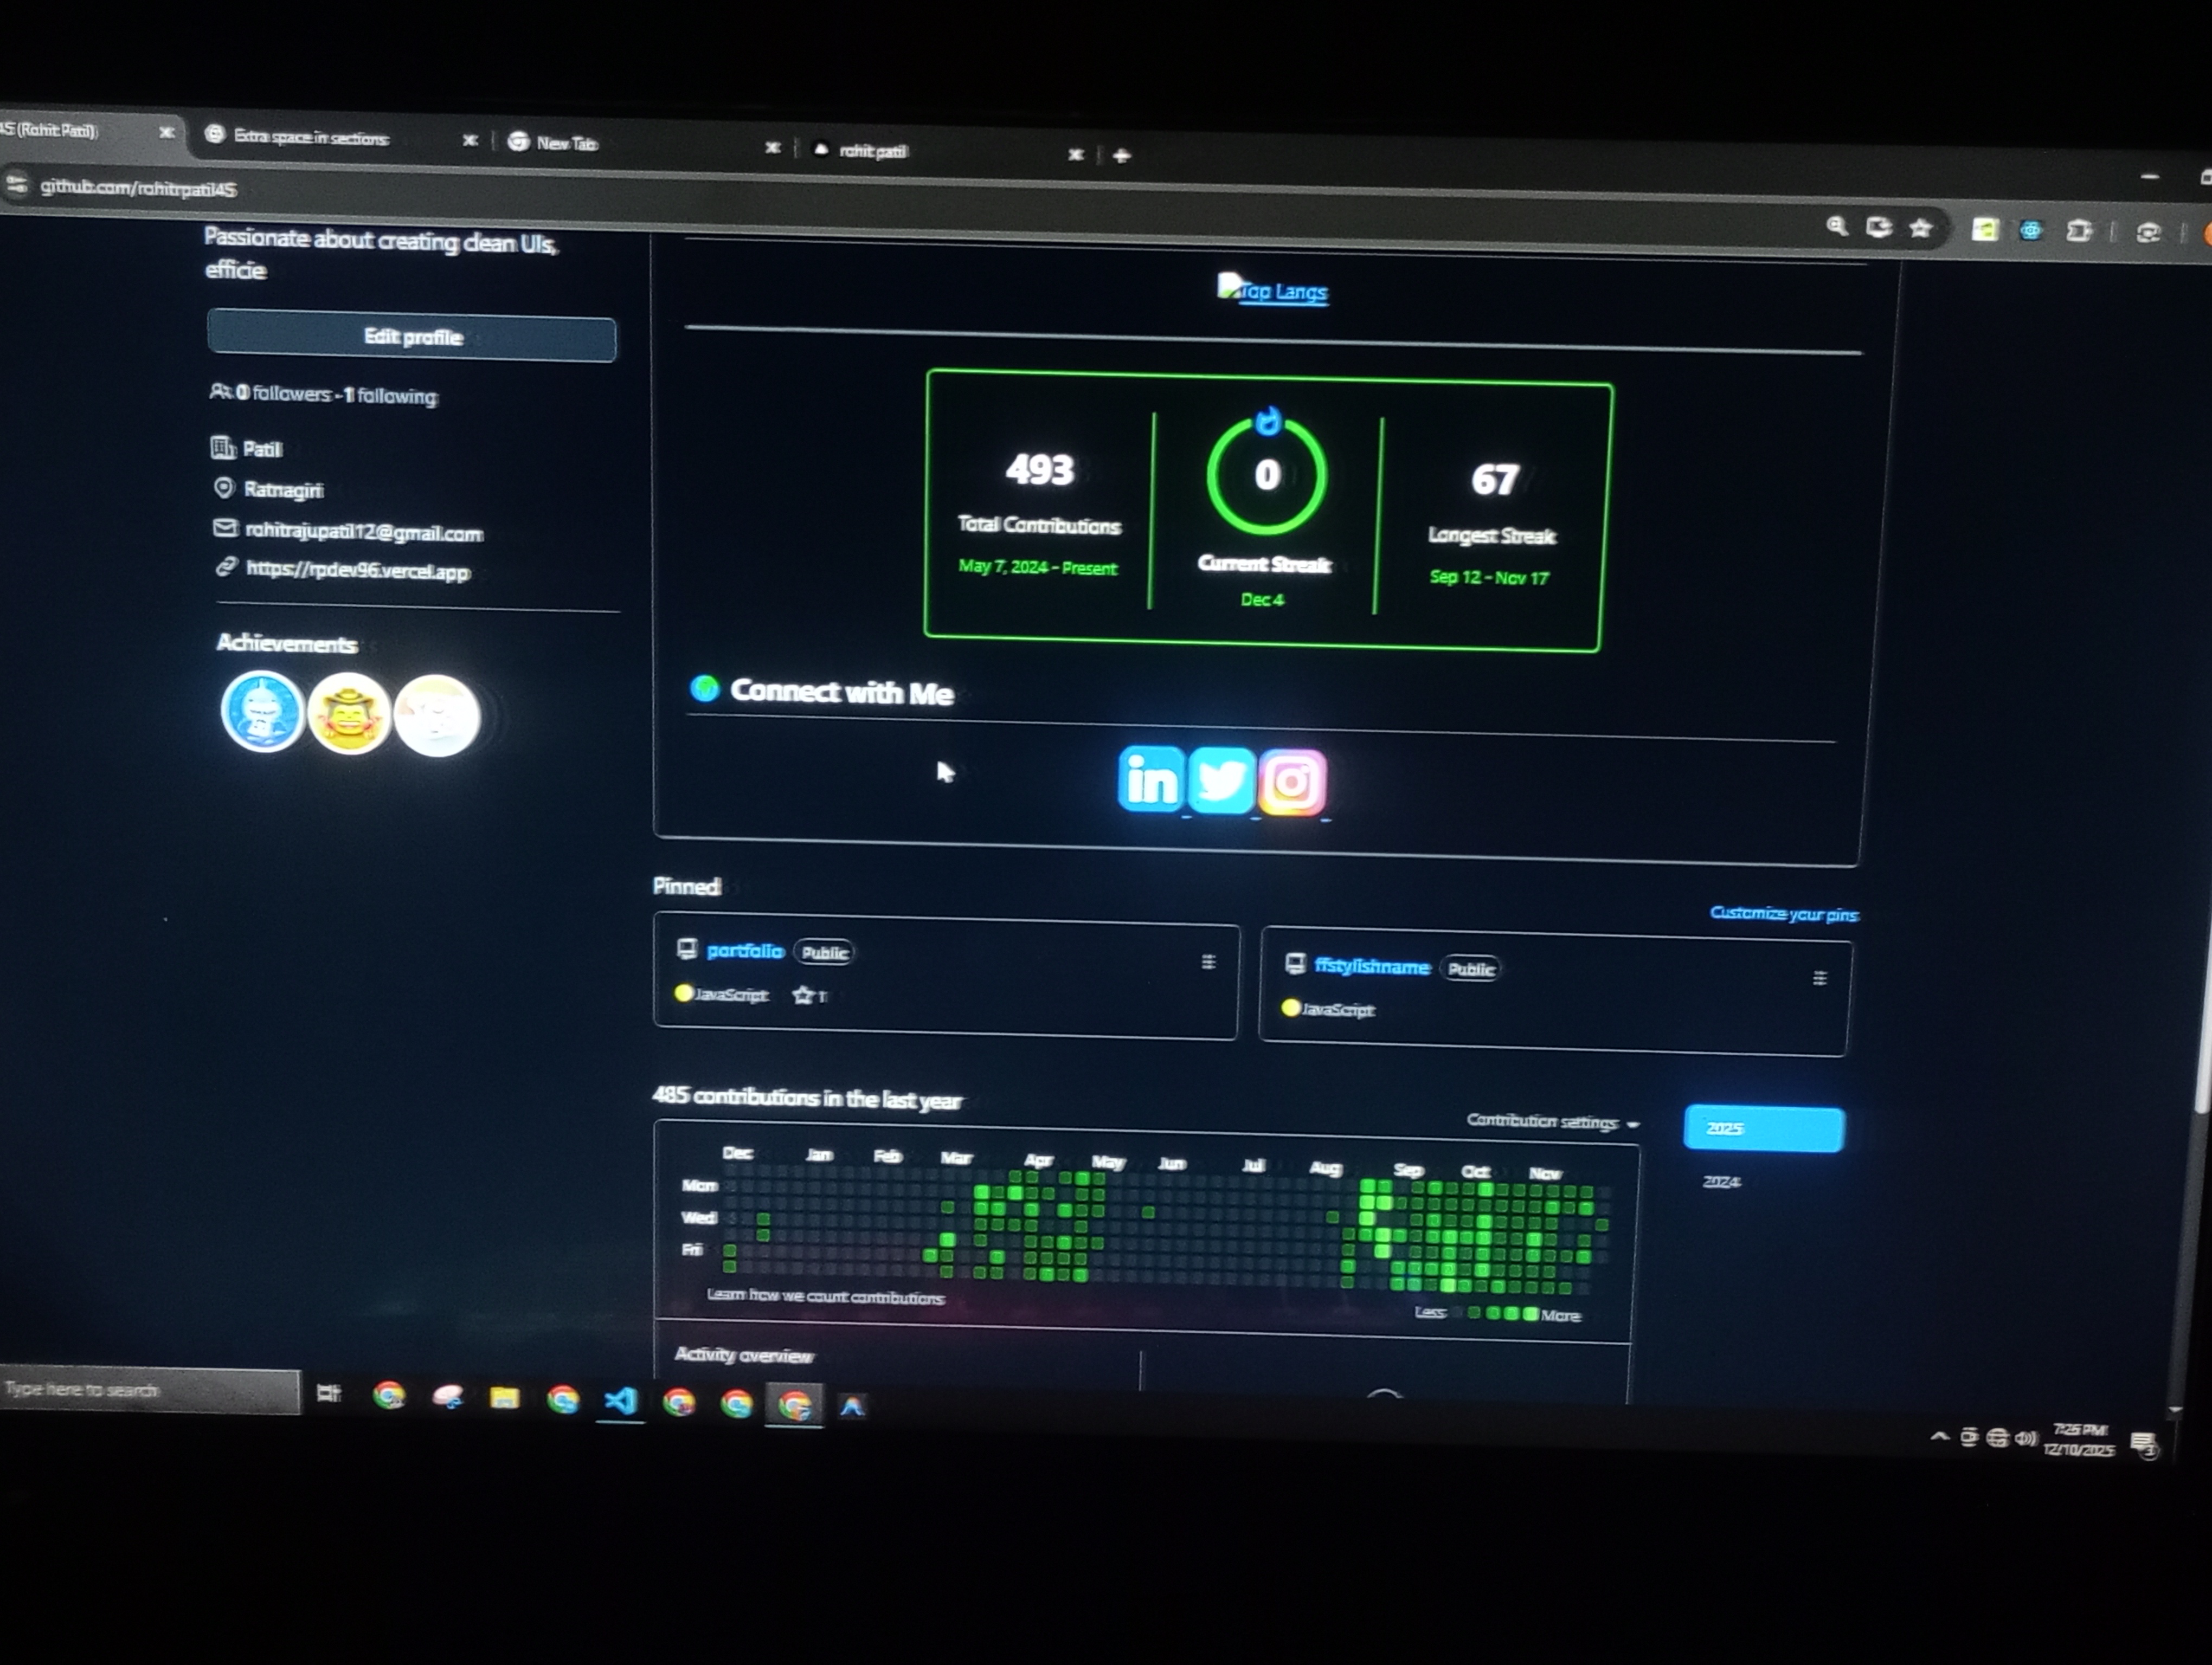The height and width of the screenshot is (1665, 2212).
Task: Click the yellow cowboy achievement badge
Action: [x=348, y=714]
